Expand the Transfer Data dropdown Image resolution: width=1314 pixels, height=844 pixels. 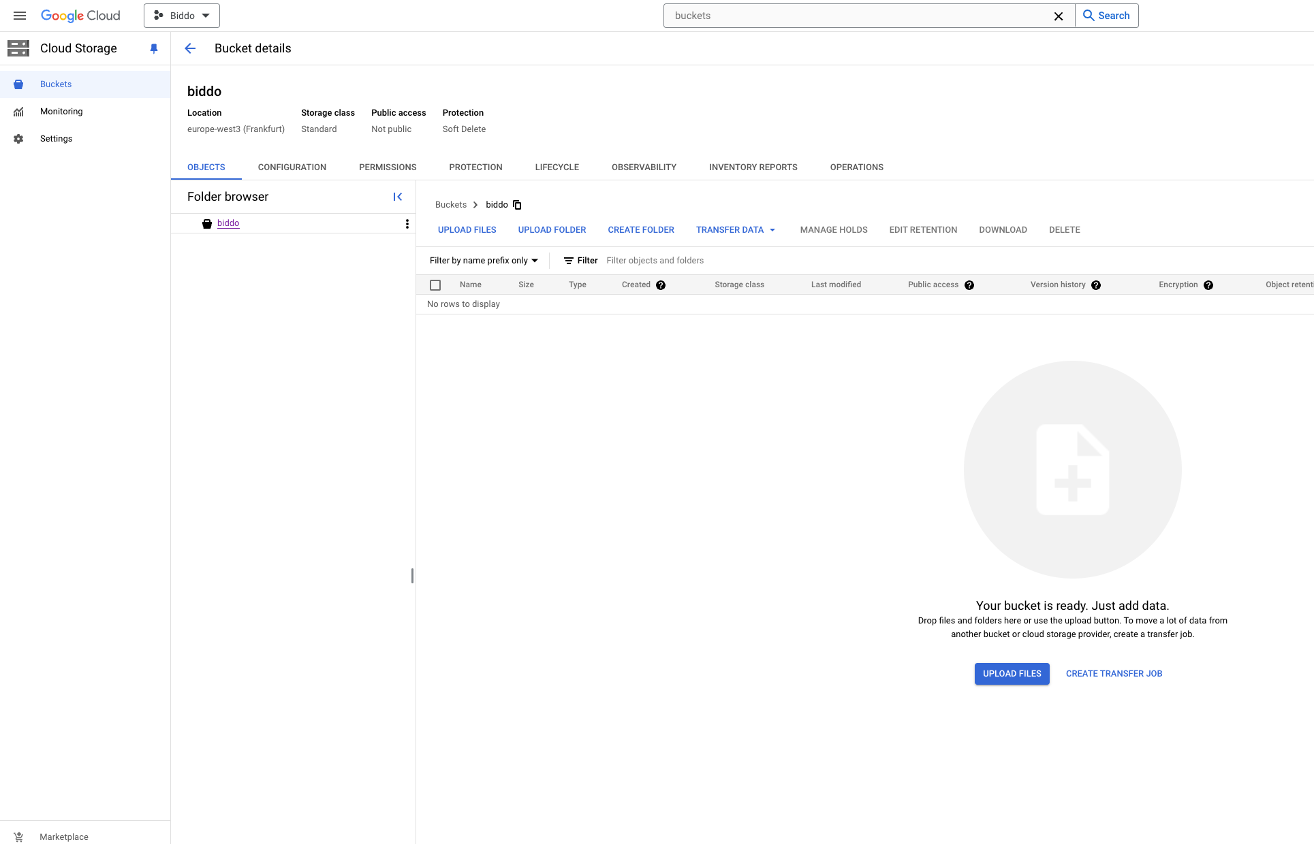coord(736,230)
